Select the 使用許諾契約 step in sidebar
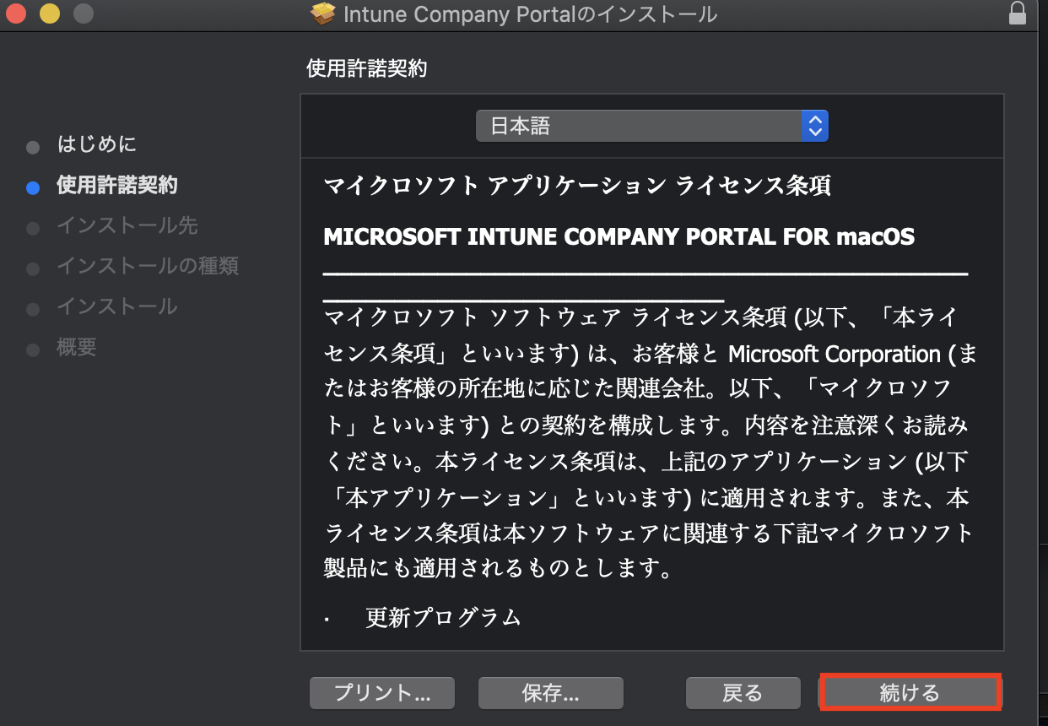The image size is (1048, 726). click(117, 185)
